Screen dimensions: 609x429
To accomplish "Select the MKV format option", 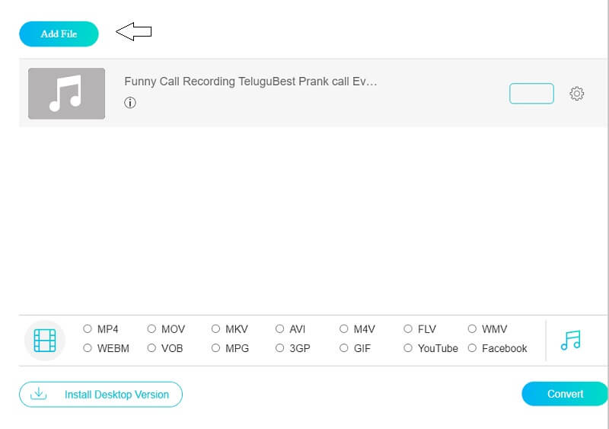I will click(216, 329).
